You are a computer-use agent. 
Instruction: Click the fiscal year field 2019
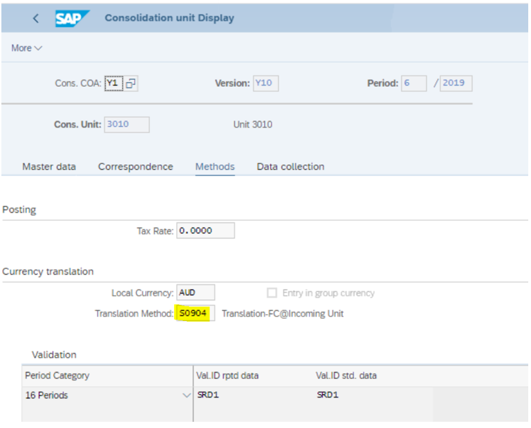[x=456, y=83]
